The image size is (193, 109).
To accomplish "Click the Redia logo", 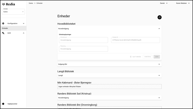I will coord(8,4).
